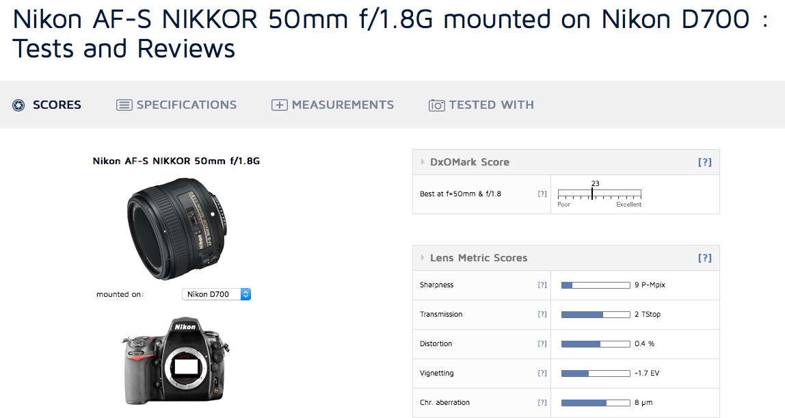
Task: Click the Transmission score bar
Action: pos(596,315)
